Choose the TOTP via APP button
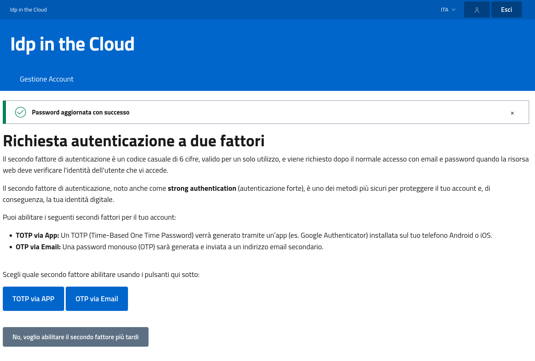Screen dimensions: 535x361 pos(33,299)
